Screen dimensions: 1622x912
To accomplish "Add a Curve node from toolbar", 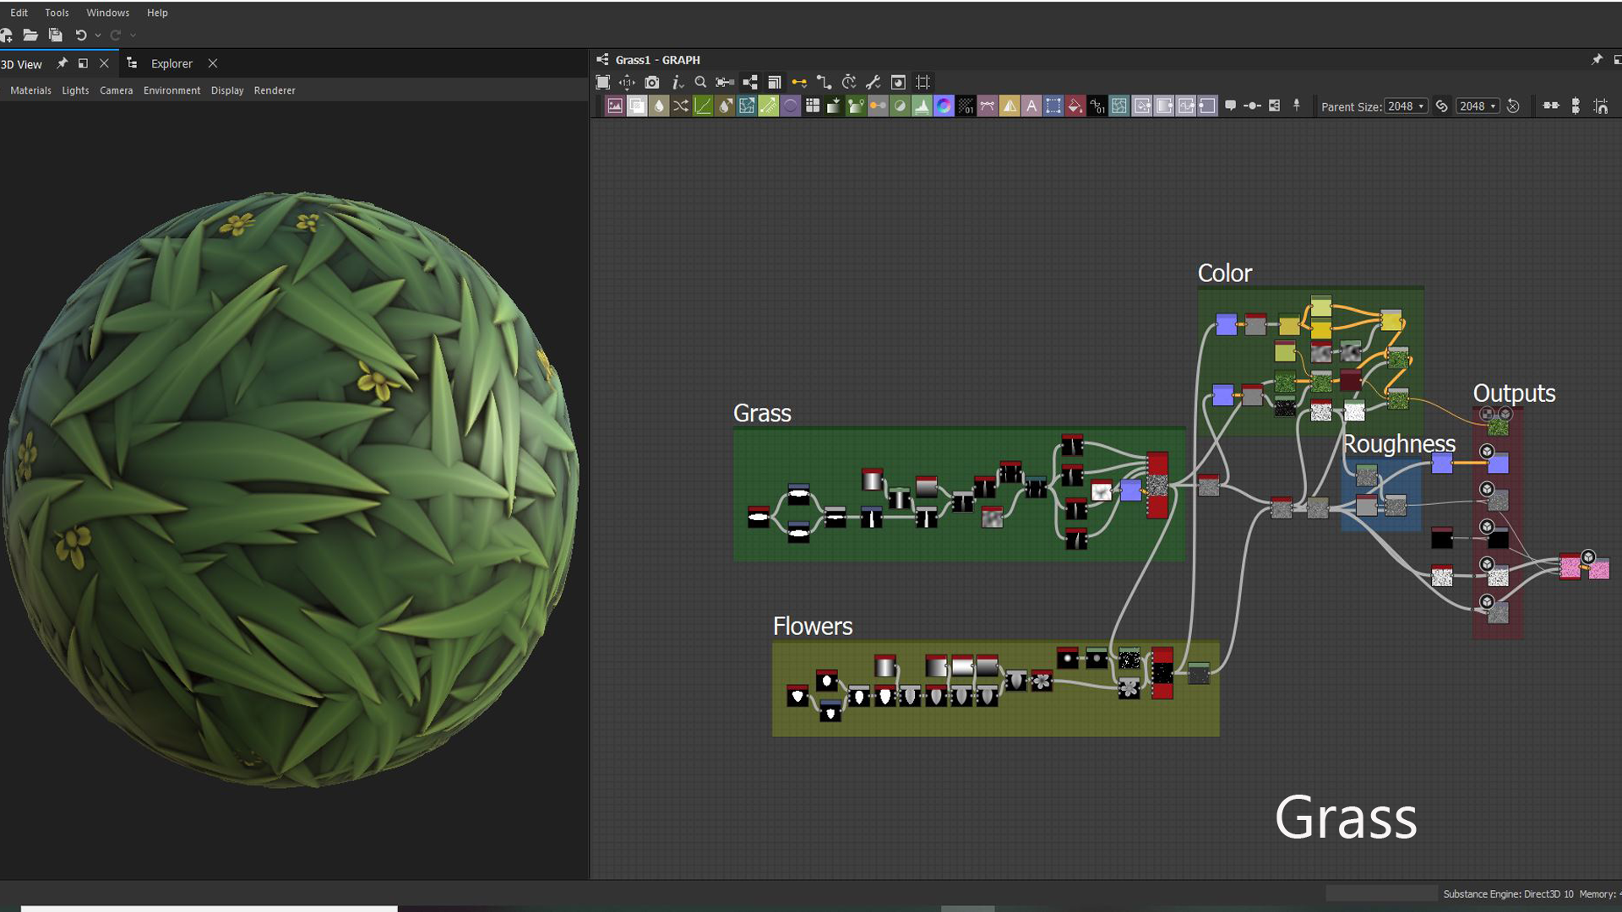I will pos(703,106).
